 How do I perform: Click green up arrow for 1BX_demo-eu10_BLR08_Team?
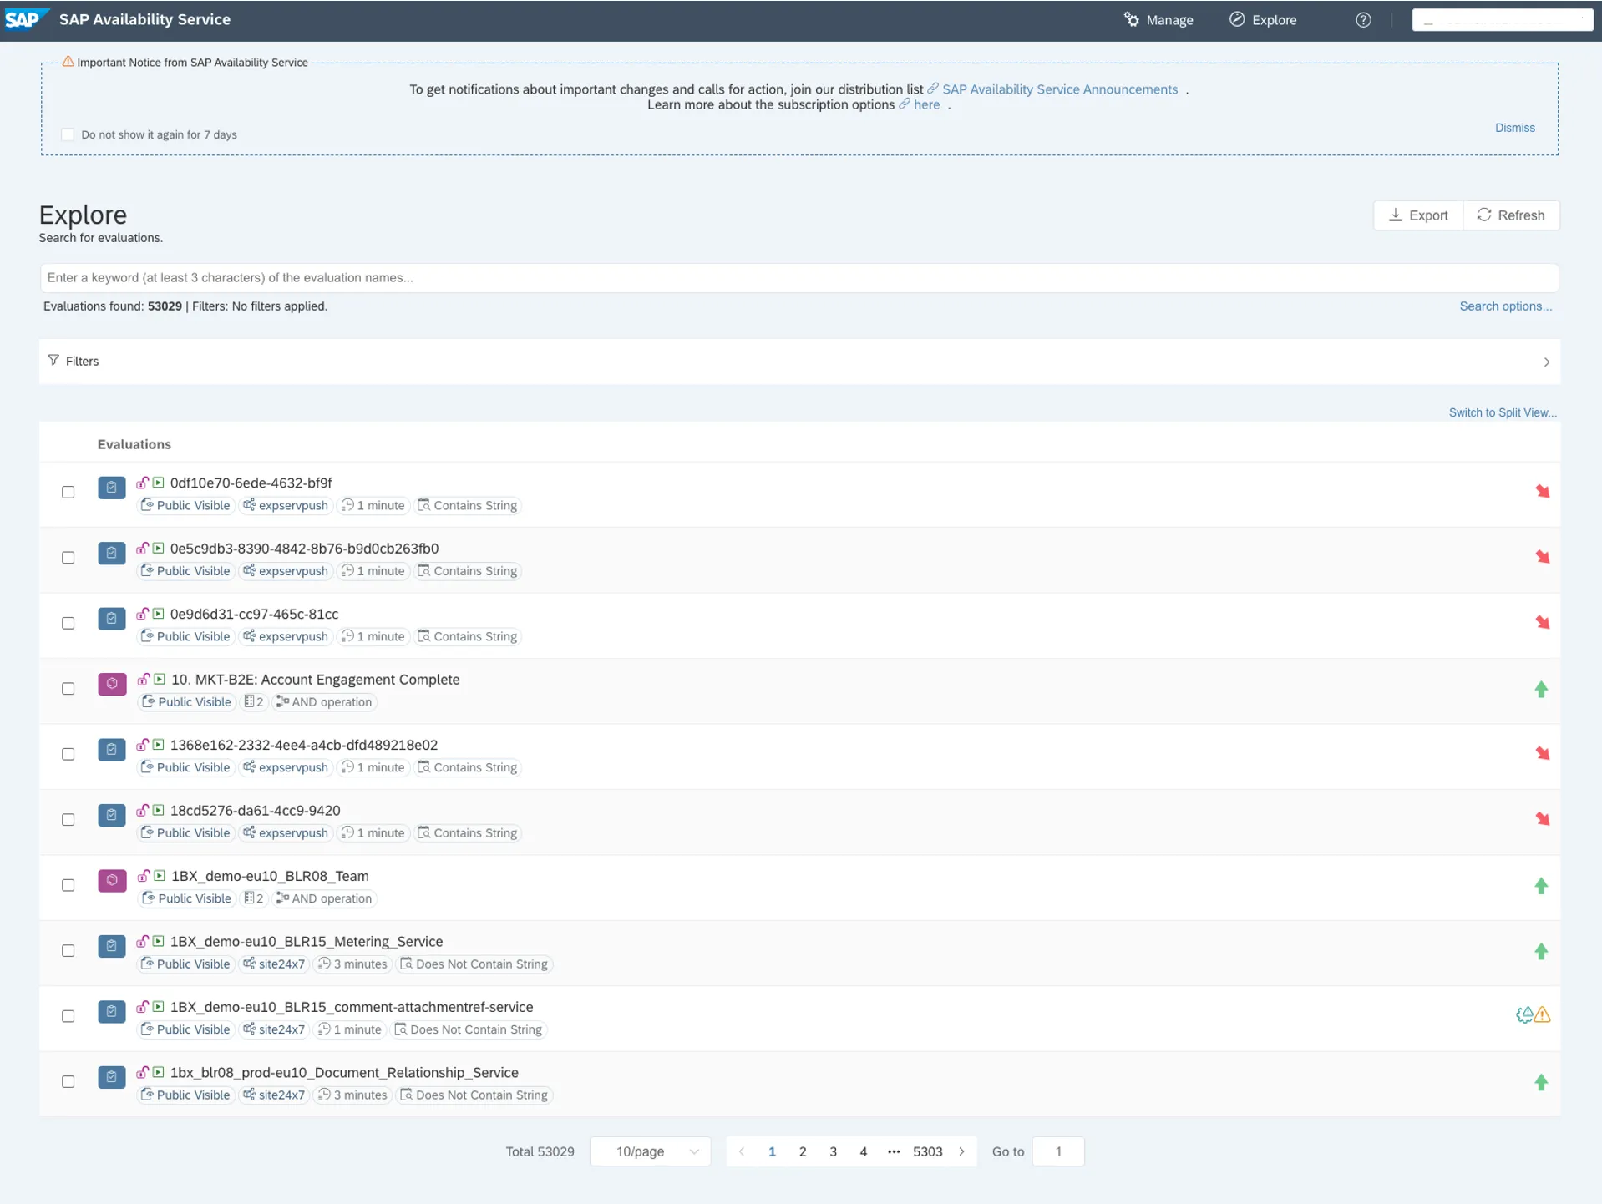coord(1541,886)
